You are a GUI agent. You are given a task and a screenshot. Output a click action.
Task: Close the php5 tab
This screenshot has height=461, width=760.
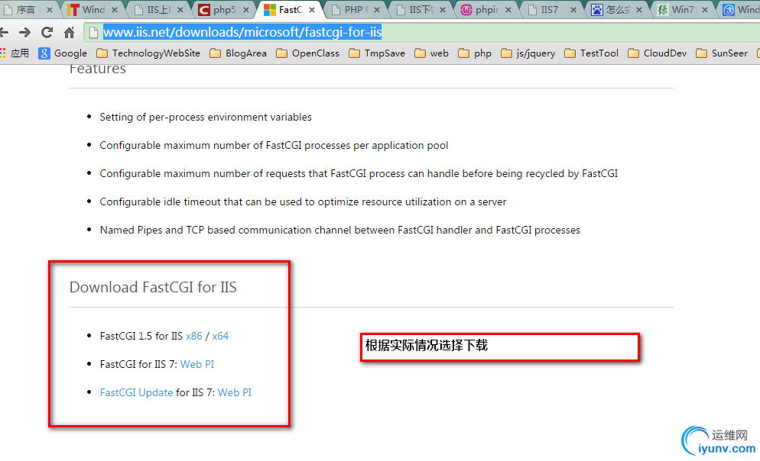pyautogui.click(x=245, y=10)
